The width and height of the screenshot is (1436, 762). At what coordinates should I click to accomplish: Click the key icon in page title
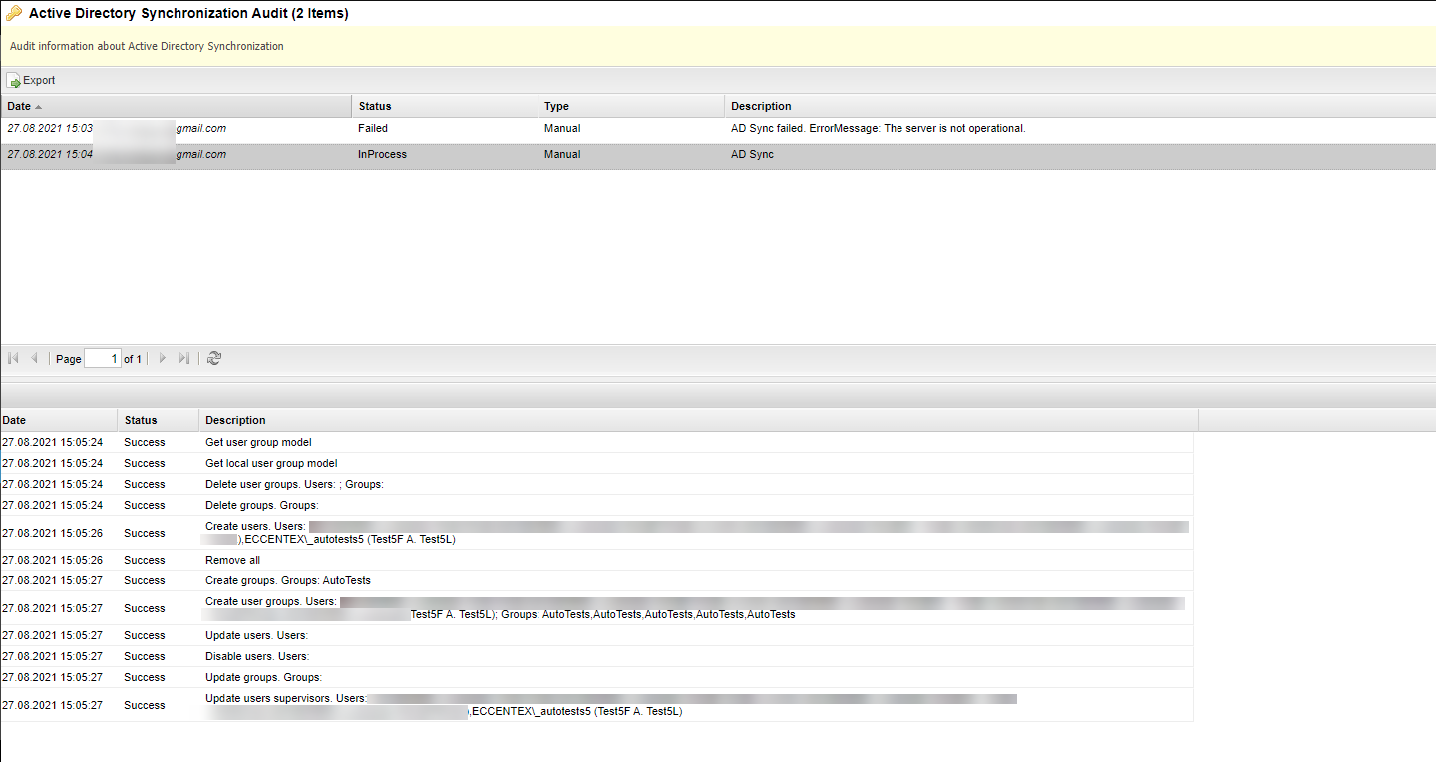click(x=14, y=14)
